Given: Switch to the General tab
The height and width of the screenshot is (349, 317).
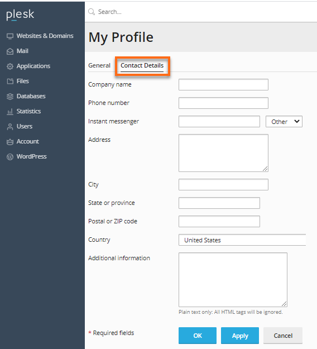Looking at the screenshot, I should tap(99, 65).
